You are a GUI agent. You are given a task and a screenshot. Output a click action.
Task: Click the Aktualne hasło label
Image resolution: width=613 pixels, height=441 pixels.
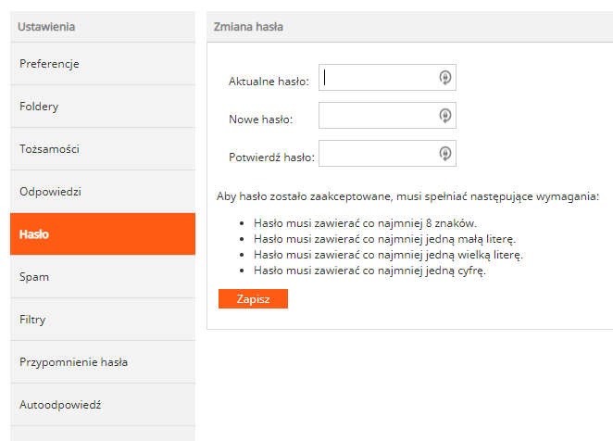click(269, 82)
